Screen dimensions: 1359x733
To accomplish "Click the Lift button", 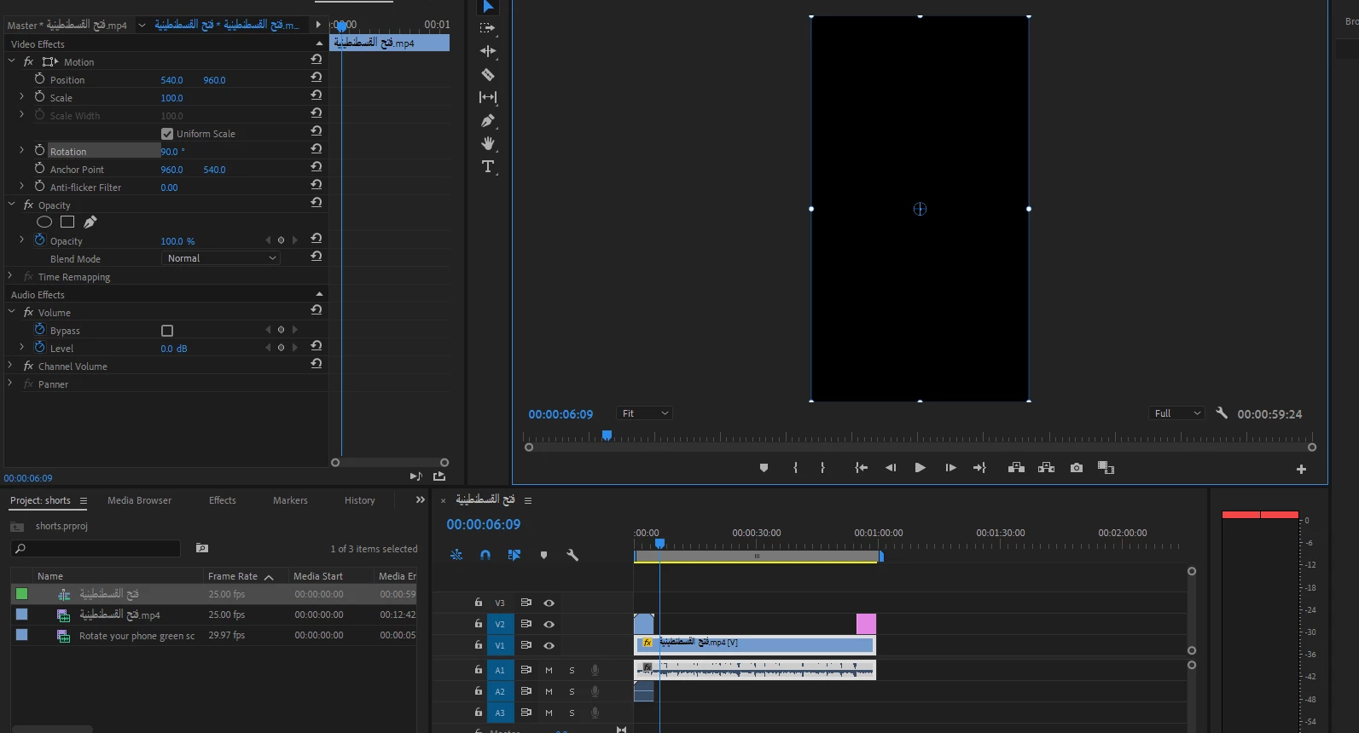I will (1016, 468).
